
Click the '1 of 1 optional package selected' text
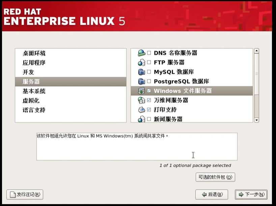tap(195, 166)
